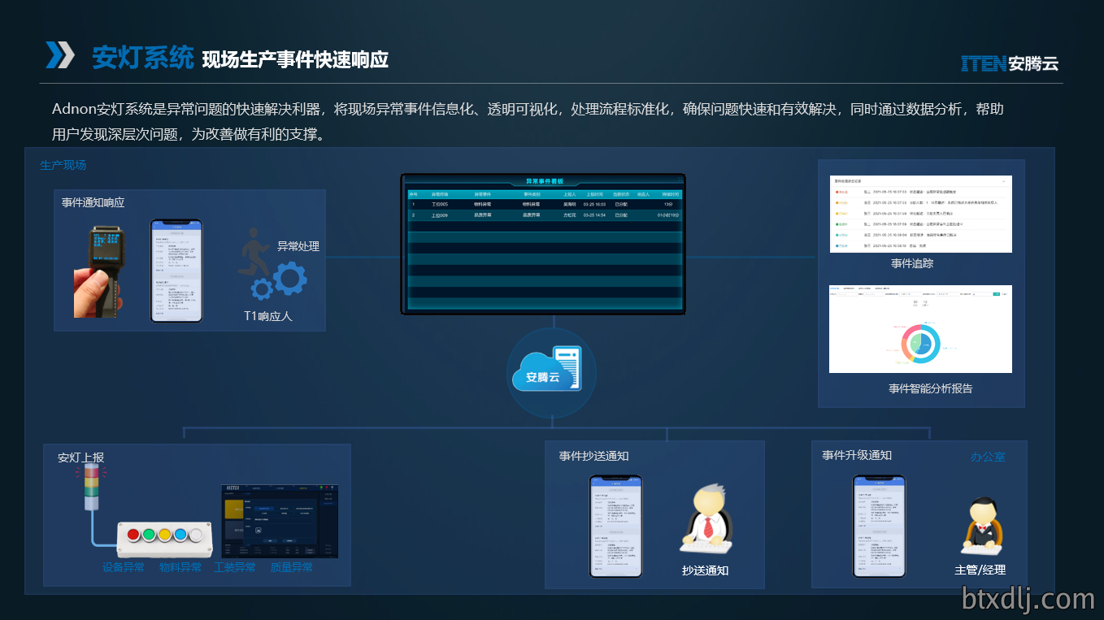This screenshot has height=620, width=1104.
Task: Click the 事件智能分析报告 caption
Action: (x=931, y=388)
